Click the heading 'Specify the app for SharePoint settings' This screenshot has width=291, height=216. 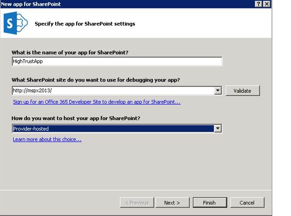(x=85, y=24)
